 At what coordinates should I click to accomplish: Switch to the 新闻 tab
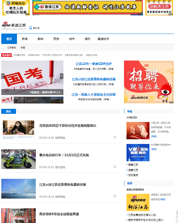coord(25,39)
